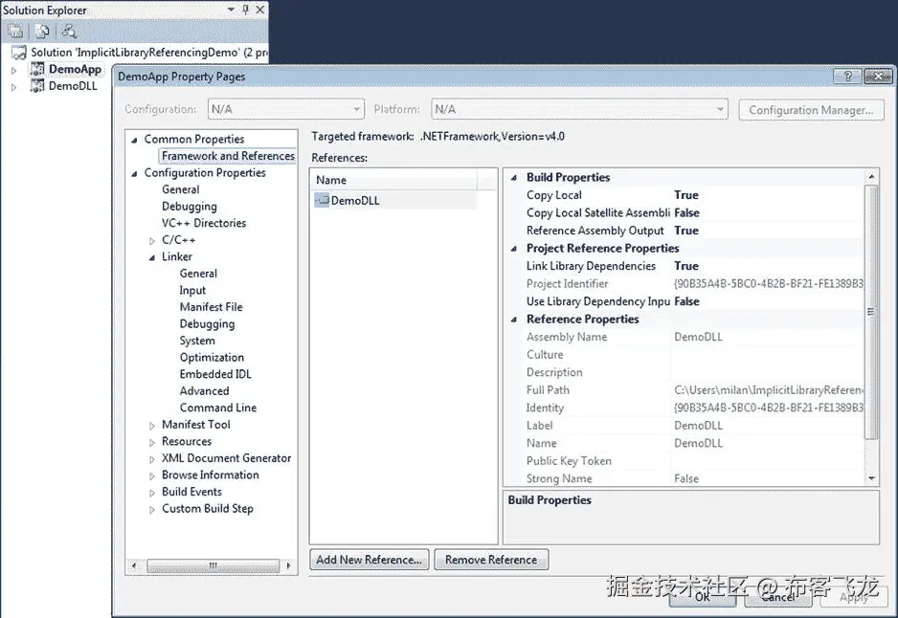Image resolution: width=898 pixels, height=618 pixels.
Task: Toggle Link Library Dependencies value
Action: tap(686, 266)
